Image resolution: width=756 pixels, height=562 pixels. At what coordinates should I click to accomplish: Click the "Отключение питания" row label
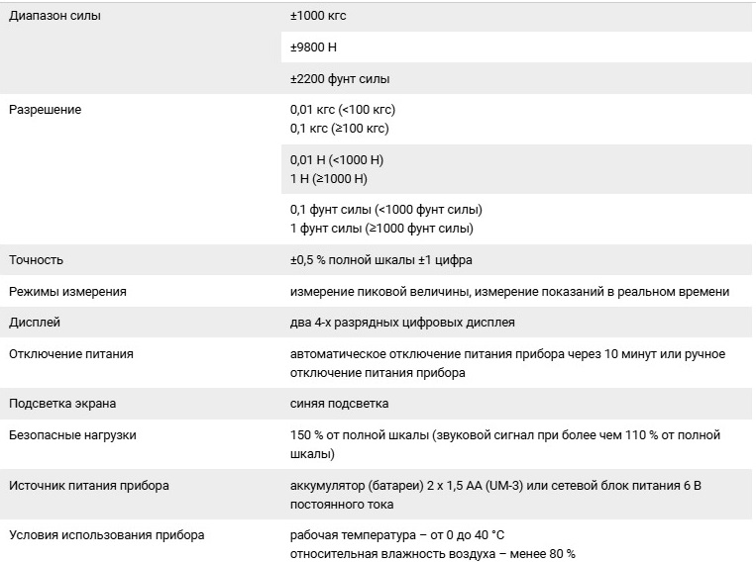tap(71, 353)
